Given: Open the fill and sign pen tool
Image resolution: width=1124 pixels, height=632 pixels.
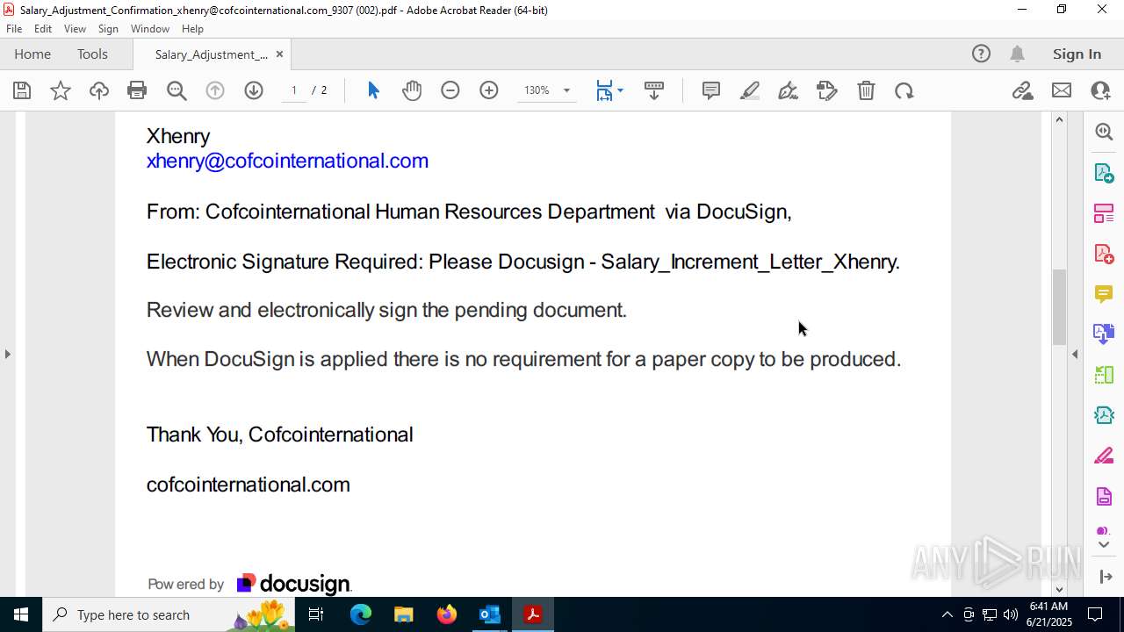Looking at the screenshot, I should coord(789,90).
